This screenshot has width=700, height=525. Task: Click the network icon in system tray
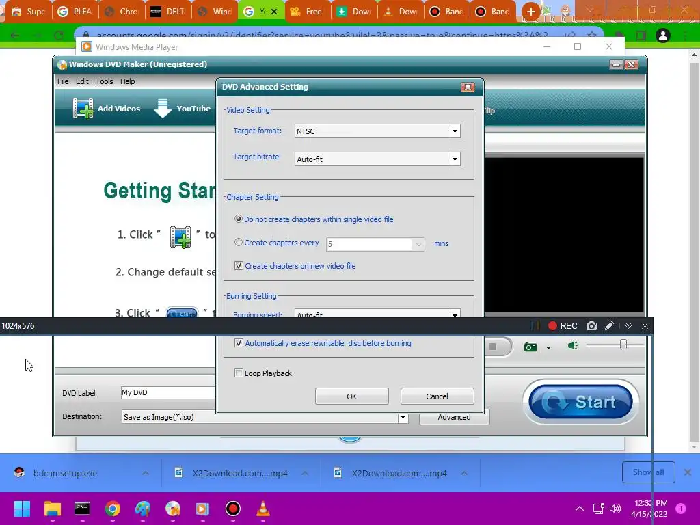click(x=598, y=509)
